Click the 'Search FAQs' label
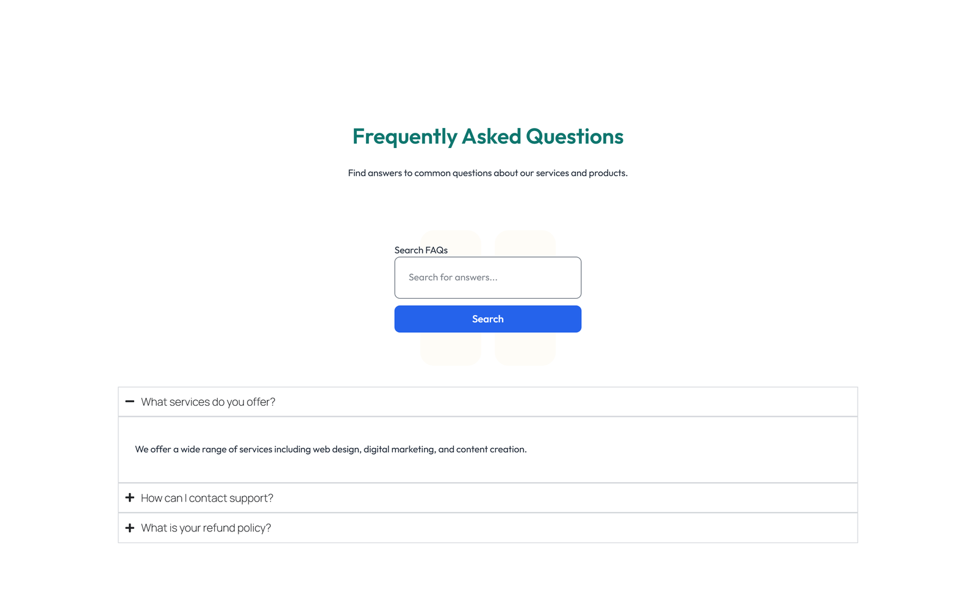Screen dimensions: 976x596 [x=421, y=250]
